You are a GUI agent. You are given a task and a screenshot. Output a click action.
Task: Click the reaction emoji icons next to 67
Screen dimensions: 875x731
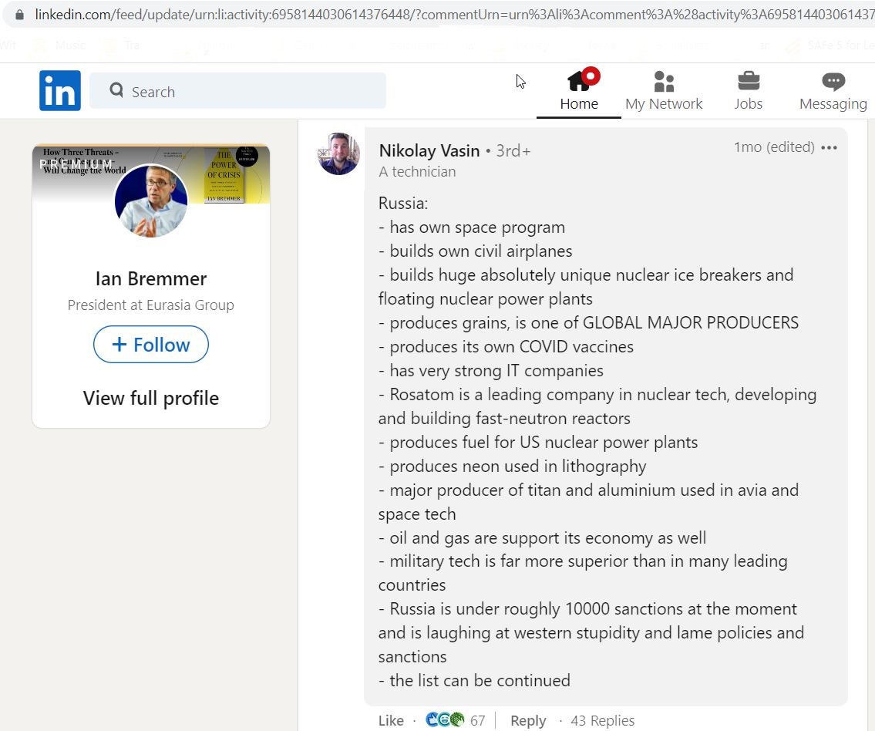point(445,720)
